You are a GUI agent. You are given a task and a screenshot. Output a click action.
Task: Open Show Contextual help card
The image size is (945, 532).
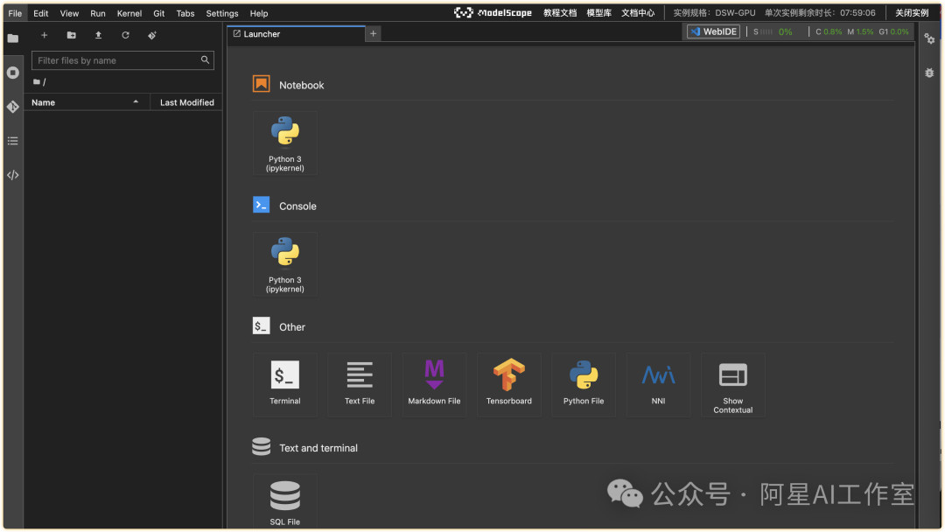pyautogui.click(x=733, y=385)
